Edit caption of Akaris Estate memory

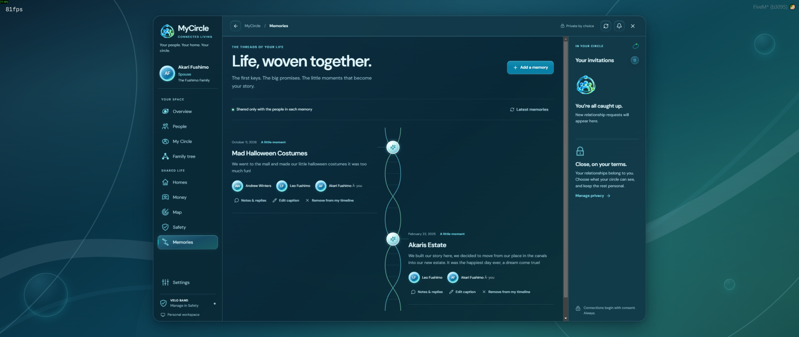pos(462,292)
